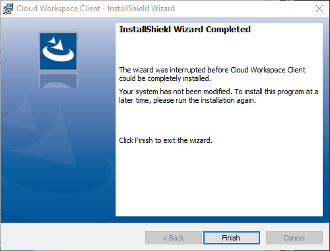Viewport: 330px width, 251px height.
Task: Click the phrase 'run the installation again'
Action: pyautogui.click(x=222, y=100)
